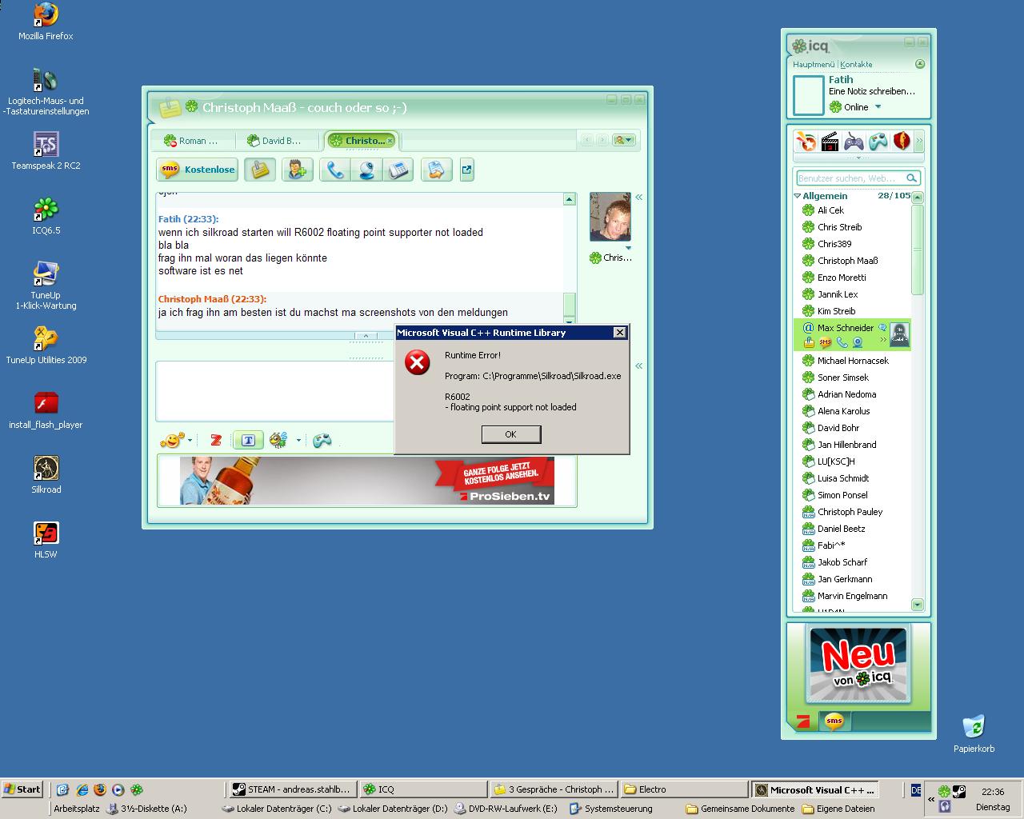Click the add-contact icon in chat toolbar

coord(297,170)
